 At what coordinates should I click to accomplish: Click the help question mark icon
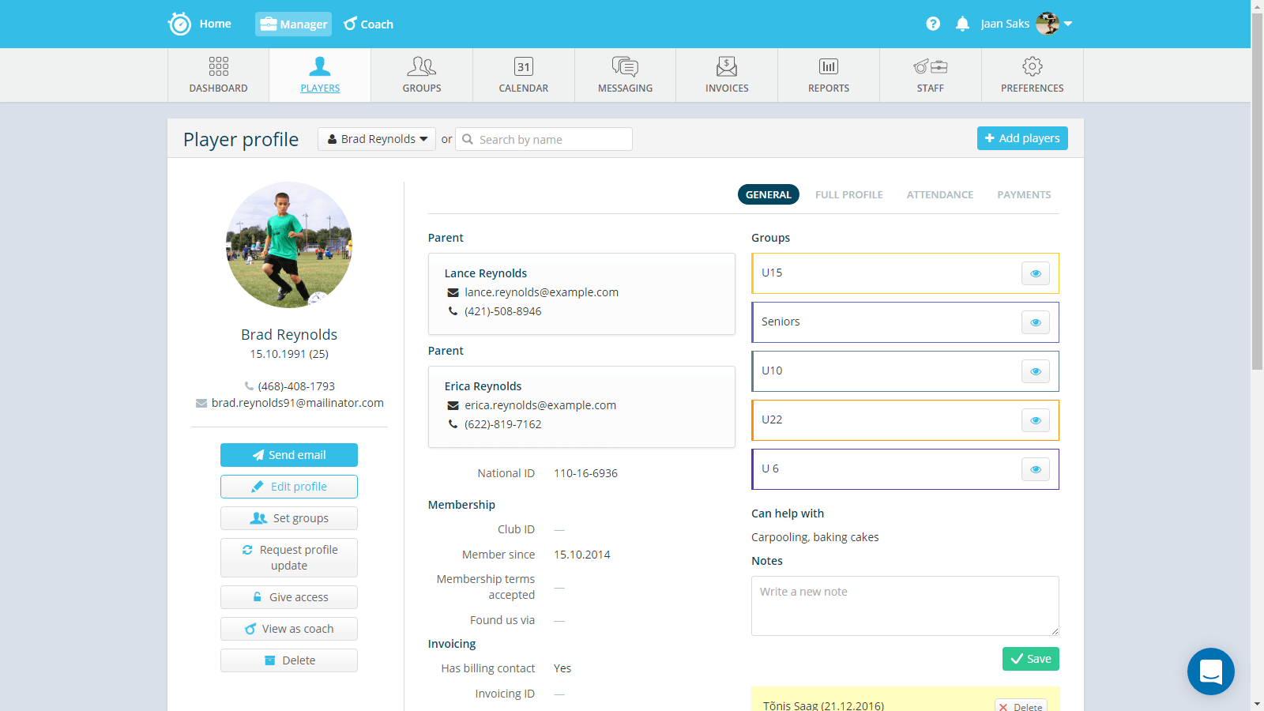(933, 24)
